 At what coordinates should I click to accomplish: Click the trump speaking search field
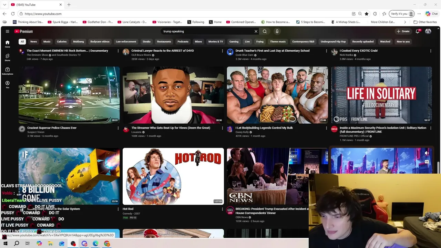click(208, 31)
